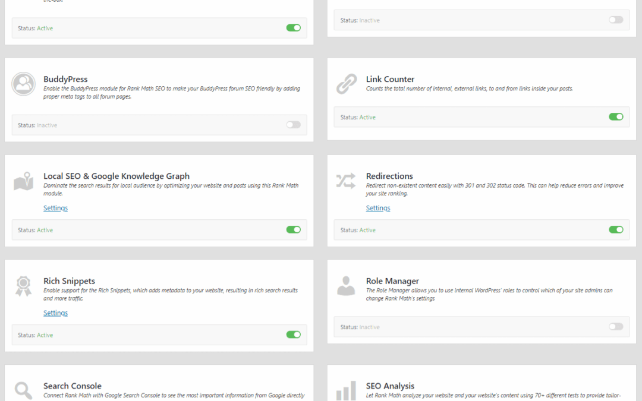Open the Redirections Settings link
The height and width of the screenshot is (401, 642).
click(378, 208)
